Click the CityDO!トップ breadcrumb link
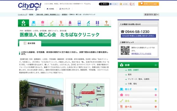Viewport: 177px width, 111px height. point(23,14)
